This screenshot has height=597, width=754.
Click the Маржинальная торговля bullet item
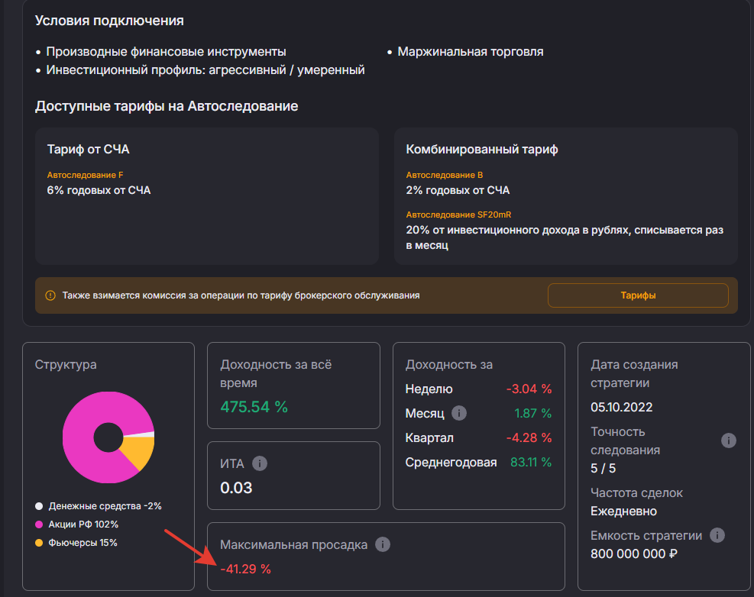471,51
